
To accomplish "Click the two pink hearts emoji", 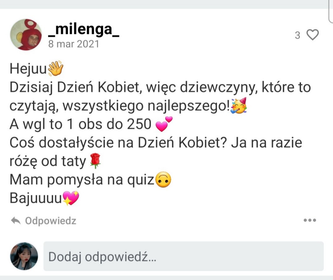I will point(164,124).
